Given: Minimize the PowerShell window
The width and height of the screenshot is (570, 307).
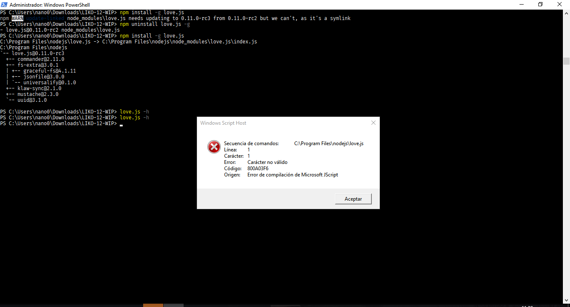Looking at the screenshot, I should coord(521,5).
